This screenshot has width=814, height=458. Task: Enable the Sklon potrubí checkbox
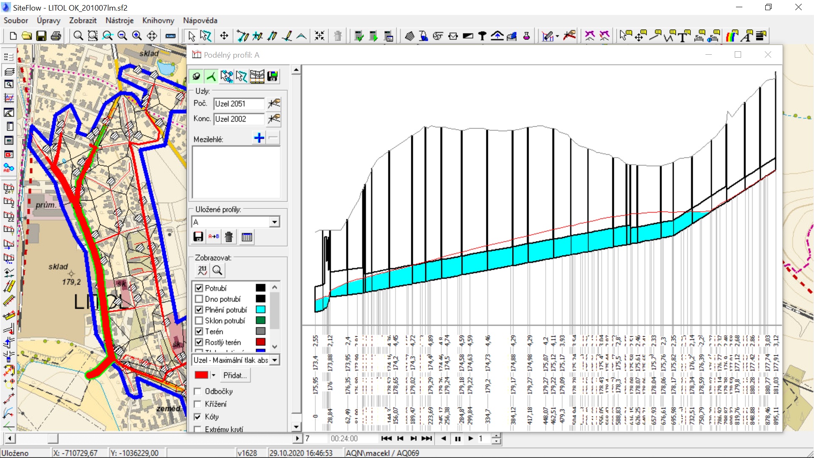[x=199, y=321]
